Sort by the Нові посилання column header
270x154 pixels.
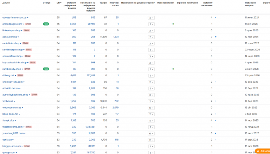click(166, 3)
